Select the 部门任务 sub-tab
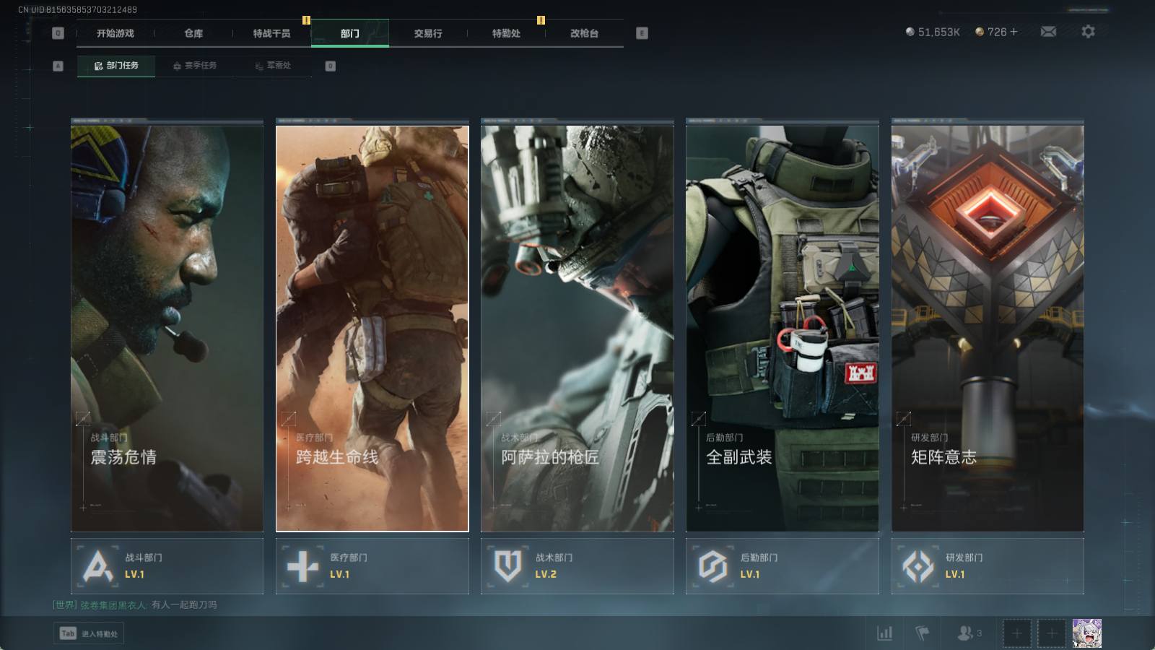The height and width of the screenshot is (650, 1155). click(x=116, y=66)
